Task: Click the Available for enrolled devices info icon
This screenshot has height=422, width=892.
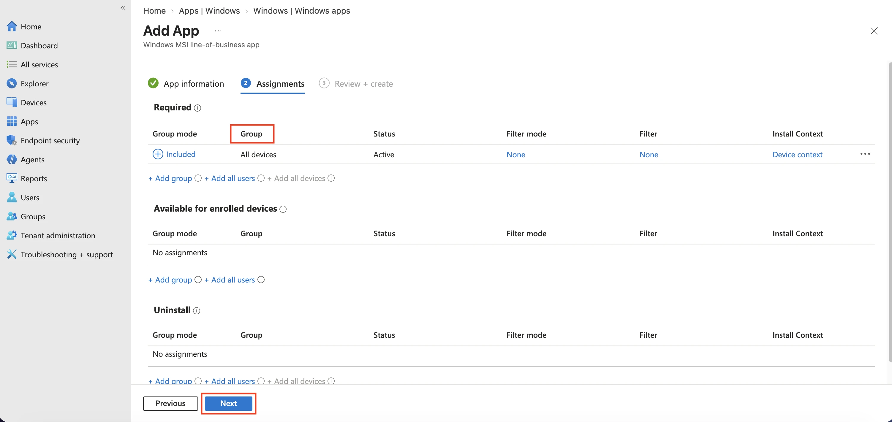Action: pyautogui.click(x=283, y=209)
